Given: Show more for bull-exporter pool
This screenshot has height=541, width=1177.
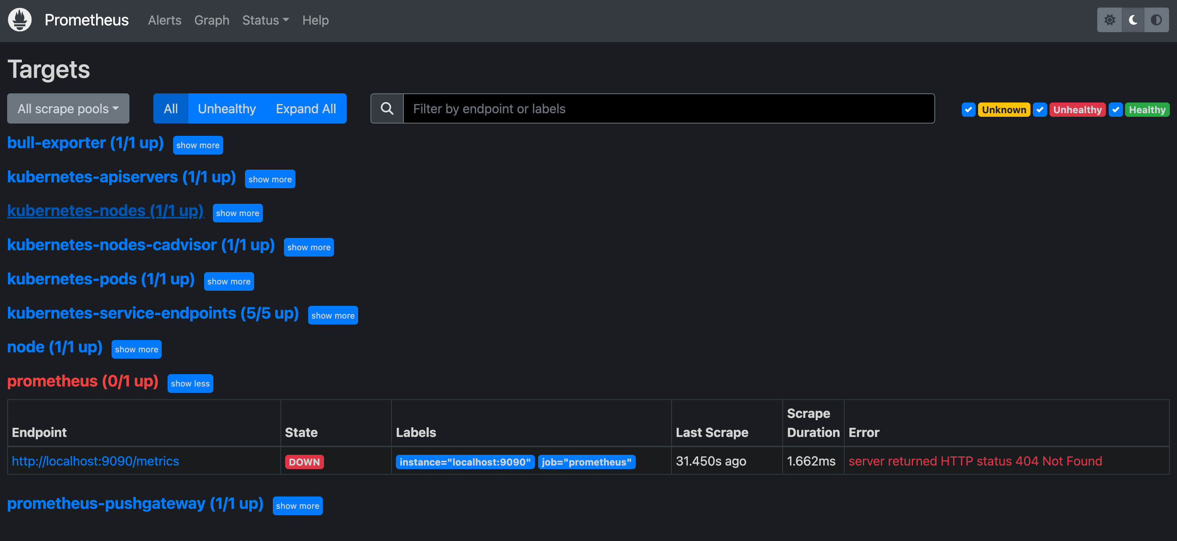Looking at the screenshot, I should [x=197, y=145].
